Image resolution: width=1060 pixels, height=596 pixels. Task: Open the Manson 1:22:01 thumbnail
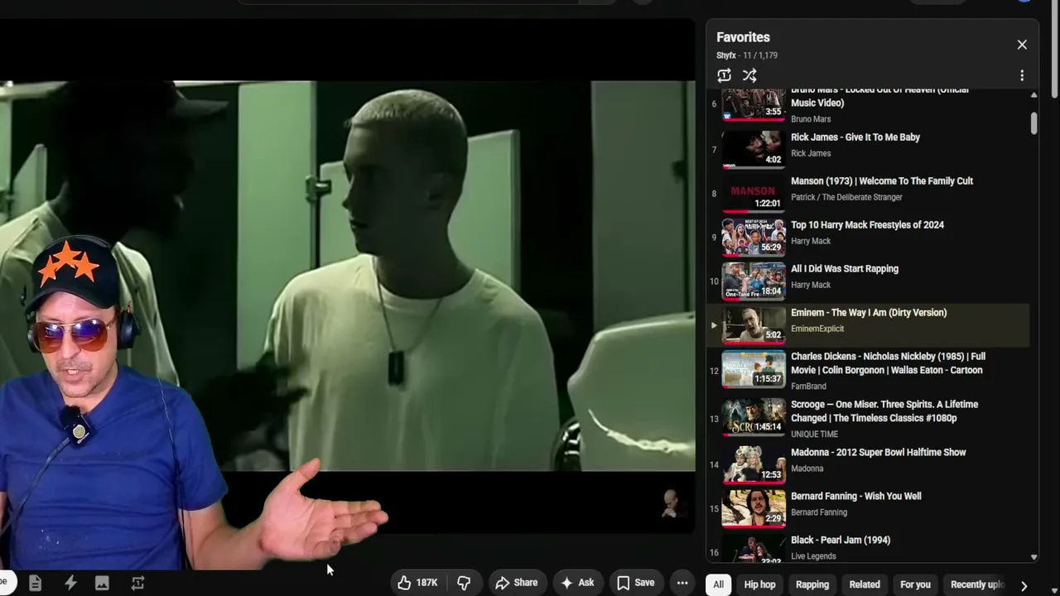click(x=754, y=193)
